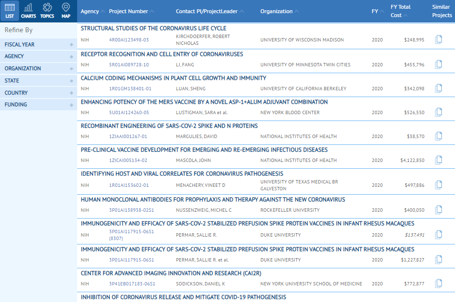Viewport: 455px width, 302px height.
Task: Select MENACHERY, VINEET D name
Action: click(201, 185)
